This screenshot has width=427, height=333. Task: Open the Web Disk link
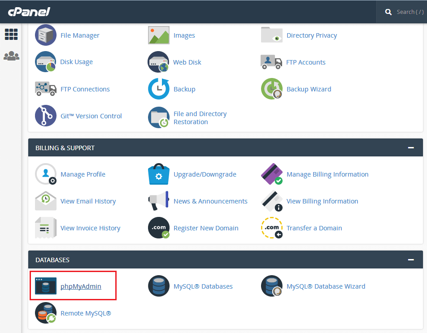point(187,62)
